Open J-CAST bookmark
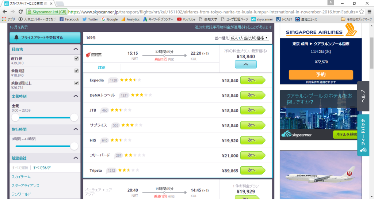374x210 pixels. (284, 19)
